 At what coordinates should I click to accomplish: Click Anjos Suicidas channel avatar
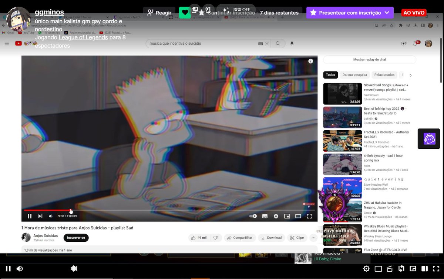pyautogui.click(x=26, y=237)
